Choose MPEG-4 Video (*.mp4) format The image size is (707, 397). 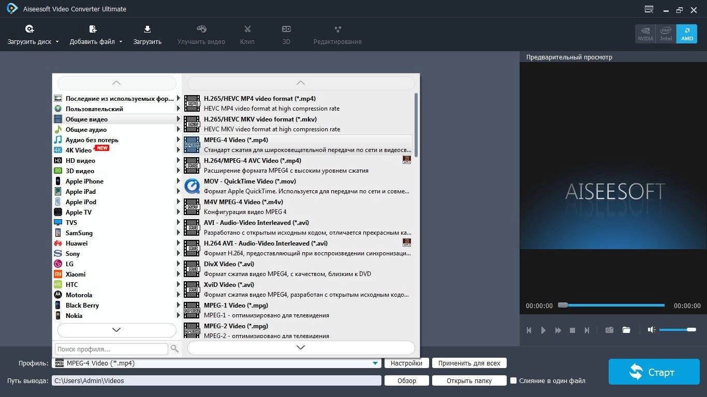298,145
